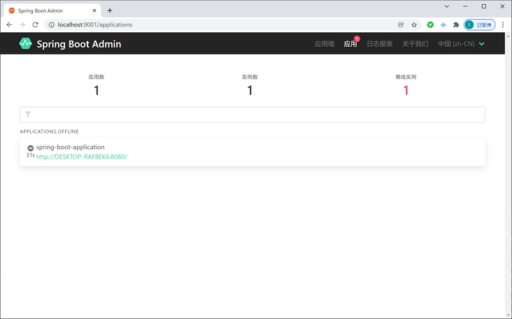Open the extensions puzzle piece menu
The width and height of the screenshot is (512, 319).
point(456,24)
